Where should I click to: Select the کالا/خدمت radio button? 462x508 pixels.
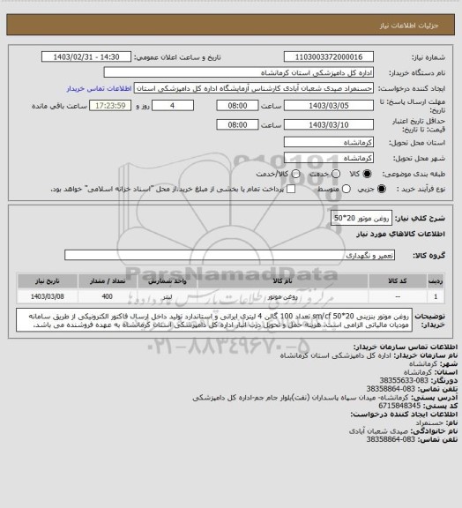[x=295, y=174]
